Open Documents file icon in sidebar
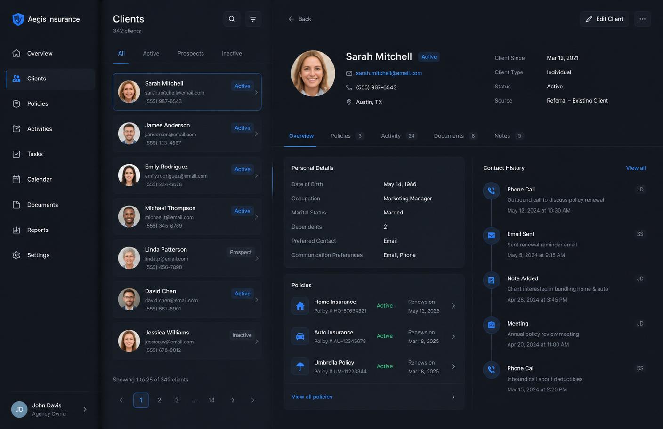663x429 pixels. tap(16, 205)
